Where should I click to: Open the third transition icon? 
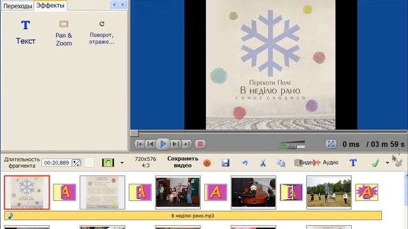[215, 192]
